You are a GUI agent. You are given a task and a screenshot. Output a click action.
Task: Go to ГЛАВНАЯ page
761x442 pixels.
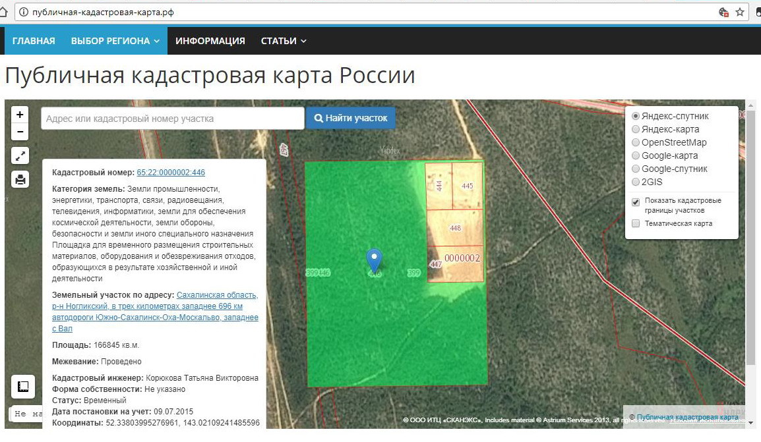coord(34,41)
